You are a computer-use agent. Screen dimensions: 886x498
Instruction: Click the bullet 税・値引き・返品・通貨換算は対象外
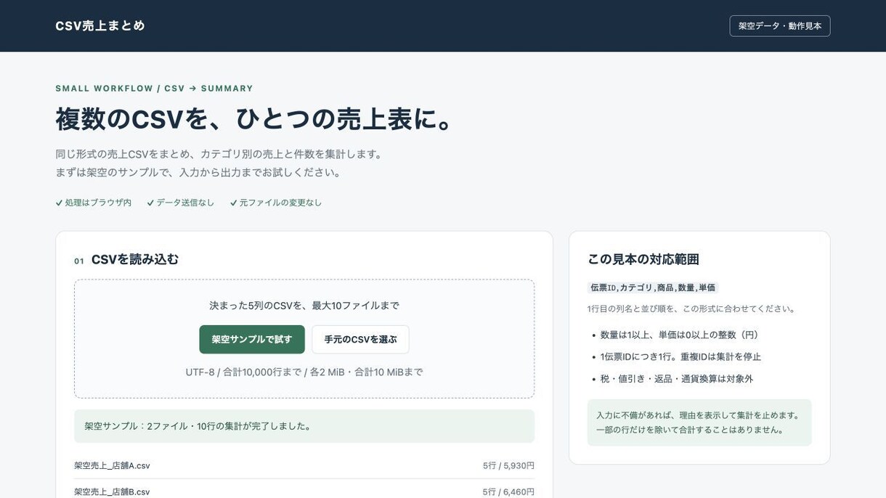pos(677,378)
